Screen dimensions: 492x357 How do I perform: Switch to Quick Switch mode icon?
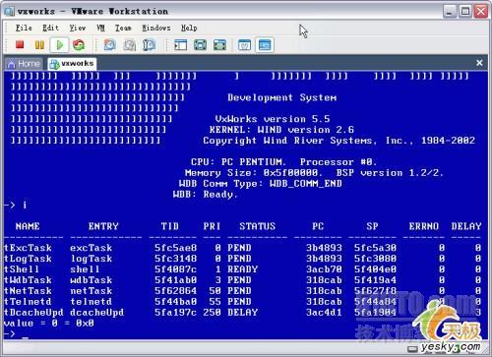200,44
